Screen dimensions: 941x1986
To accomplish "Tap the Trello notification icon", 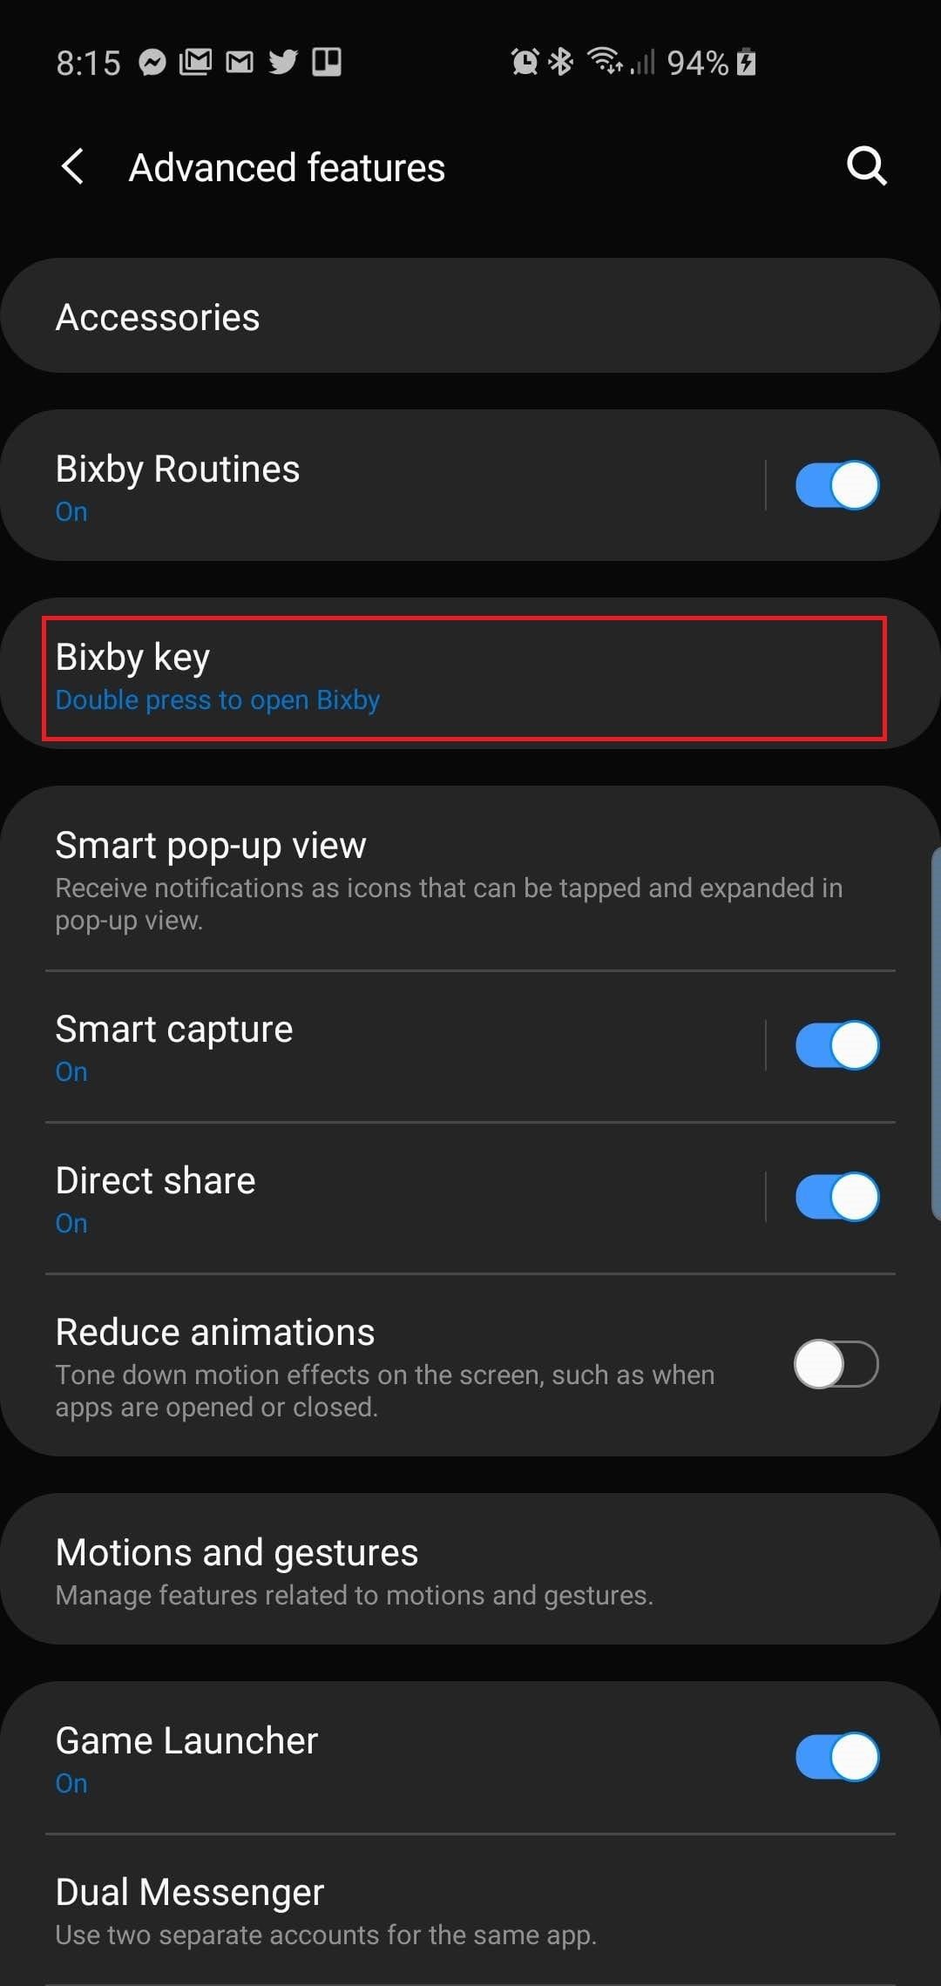I will [x=327, y=63].
